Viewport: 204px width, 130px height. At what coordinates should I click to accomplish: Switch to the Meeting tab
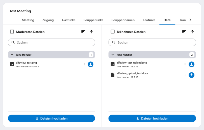28,20
